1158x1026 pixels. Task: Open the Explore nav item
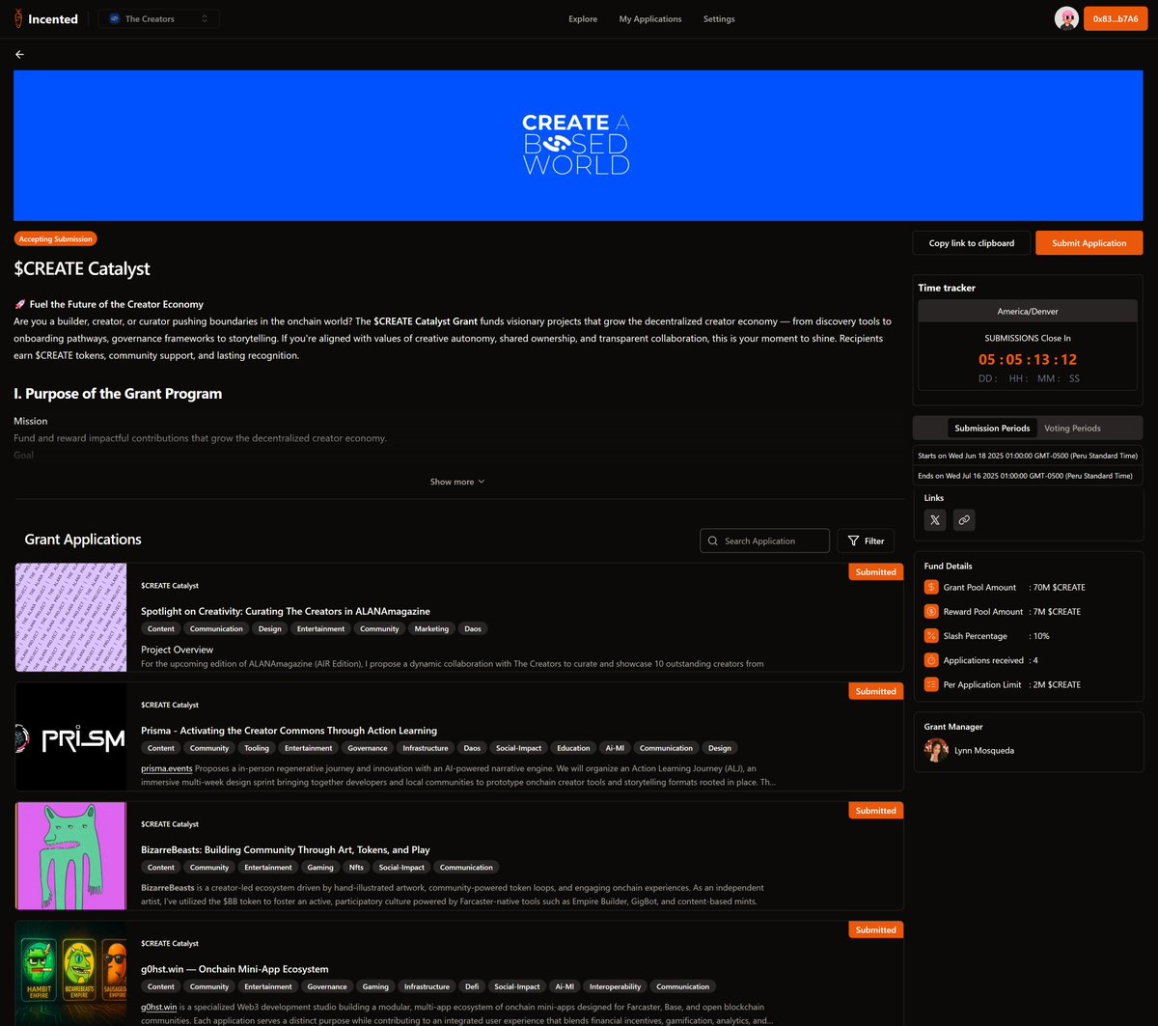coord(583,19)
